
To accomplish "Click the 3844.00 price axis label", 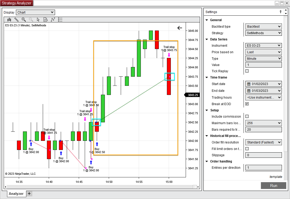I will coord(193,67).
